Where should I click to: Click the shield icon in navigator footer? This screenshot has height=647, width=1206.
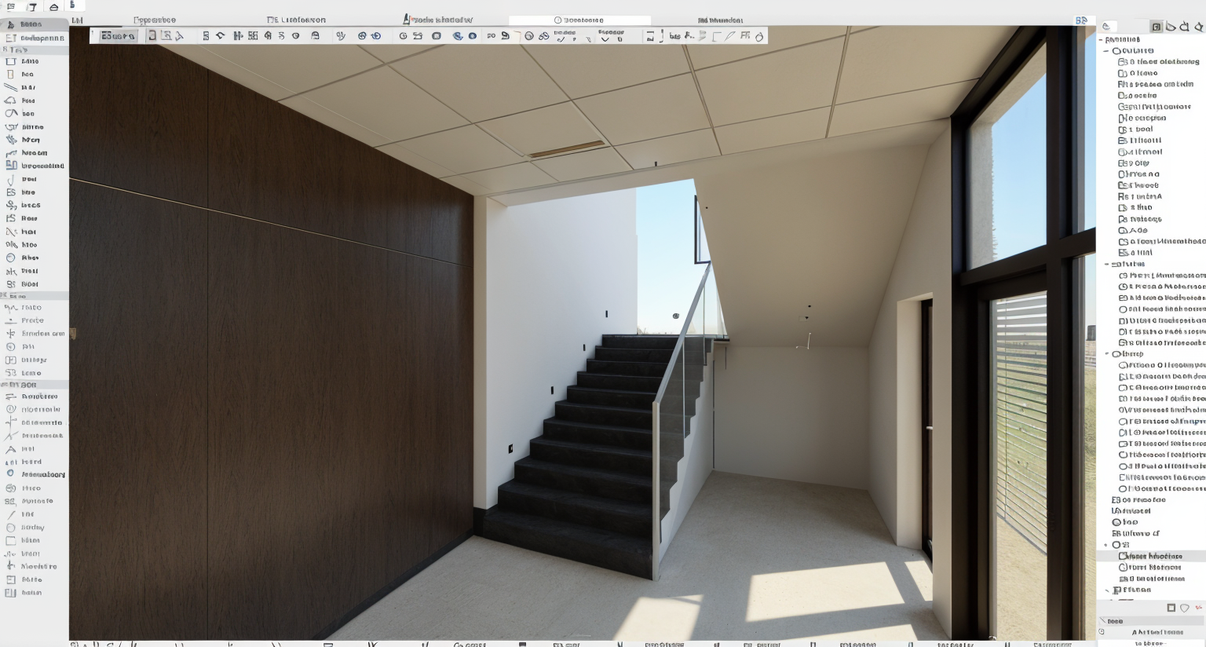point(1185,608)
